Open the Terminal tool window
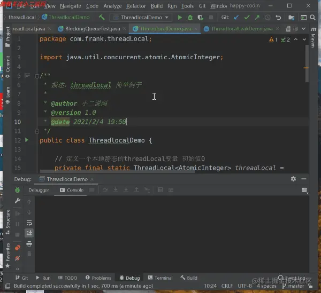The image size is (321, 293). pos(160,278)
